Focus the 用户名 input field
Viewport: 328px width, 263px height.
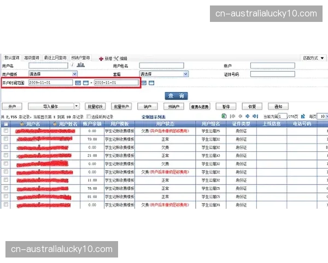click(48, 65)
